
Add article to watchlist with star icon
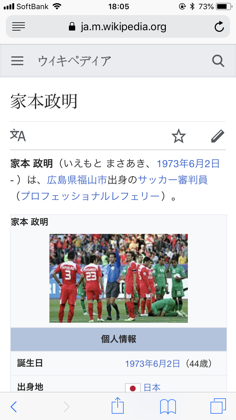click(x=178, y=136)
